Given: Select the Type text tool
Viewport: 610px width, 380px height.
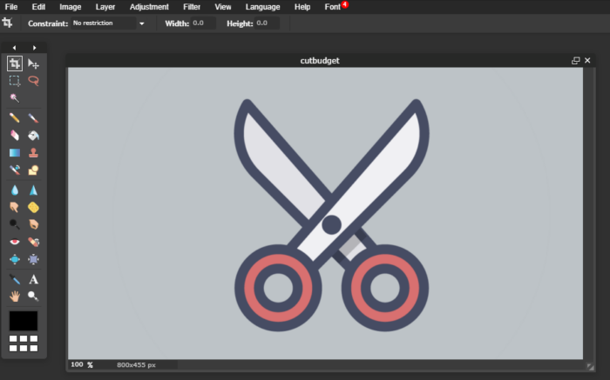Looking at the screenshot, I should click(33, 279).
